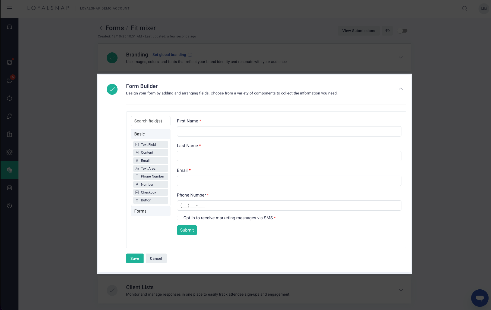Check the SMS marketing opt-in checkbox
The image size is (491, 310).
[x=179, y=218]
